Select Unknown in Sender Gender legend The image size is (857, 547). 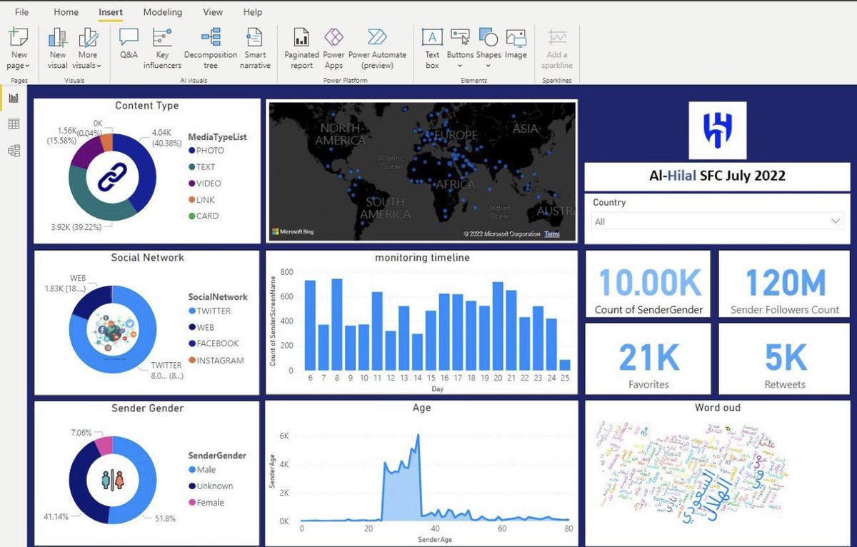tap(211, 486)
